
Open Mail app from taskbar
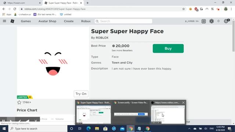coord(122,129)
